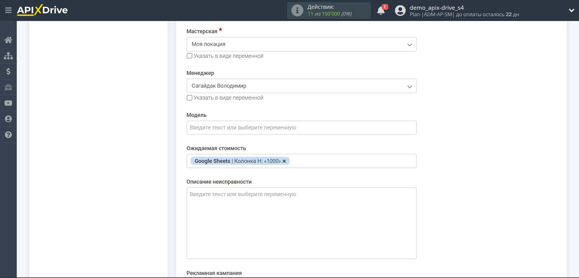The image size is (579, 278).
Task: Click the briefcase icon in the sidebar
Action: 8,87
